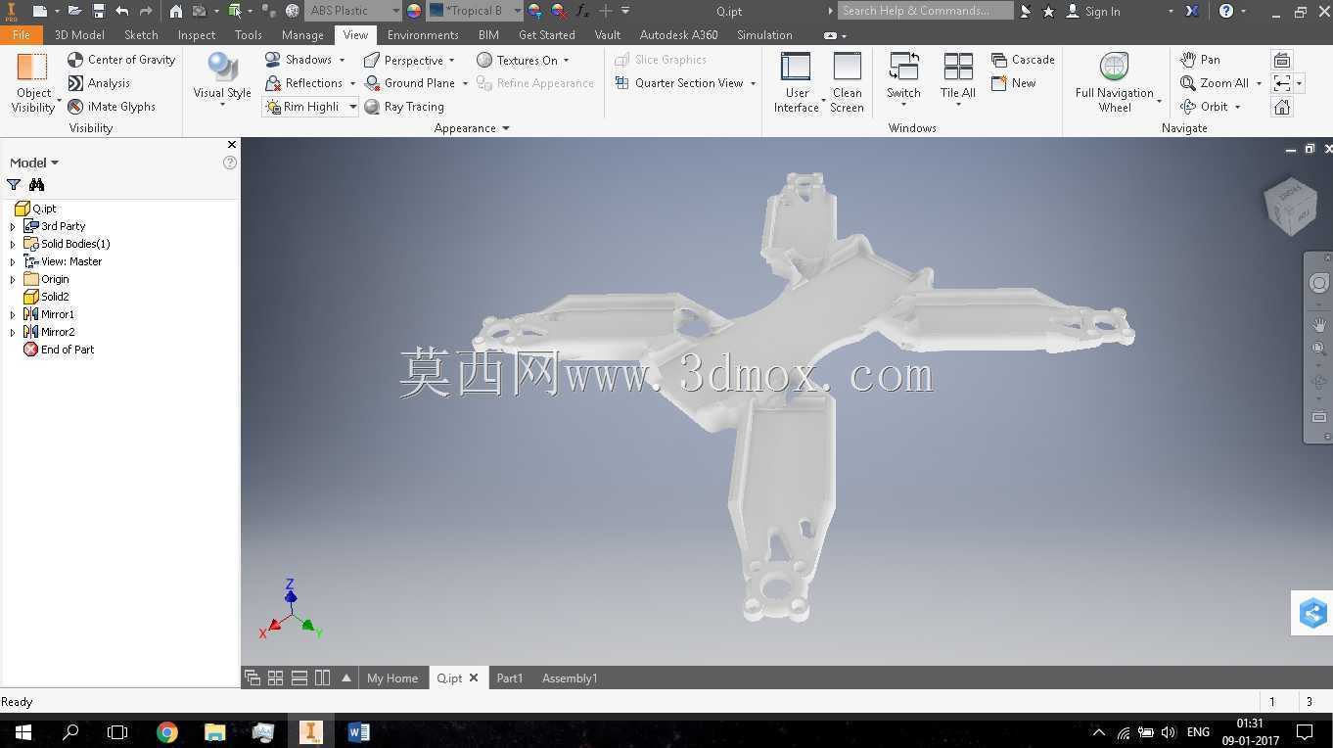Expand the Perspective dropdown arrow
The image size is (1333, 748).
tap(451, 61)
